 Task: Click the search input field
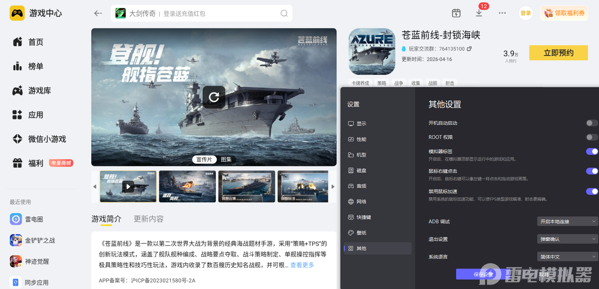click(202, 13)
